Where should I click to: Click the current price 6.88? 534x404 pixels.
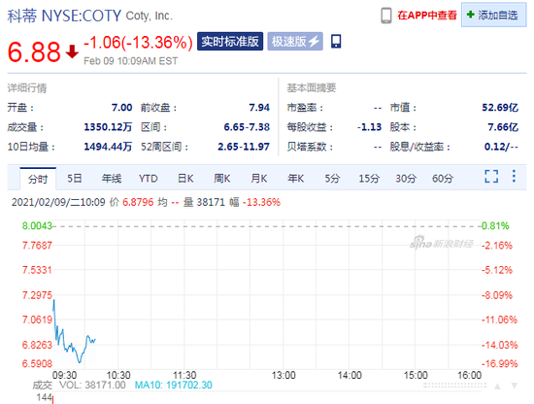[34, 52]
